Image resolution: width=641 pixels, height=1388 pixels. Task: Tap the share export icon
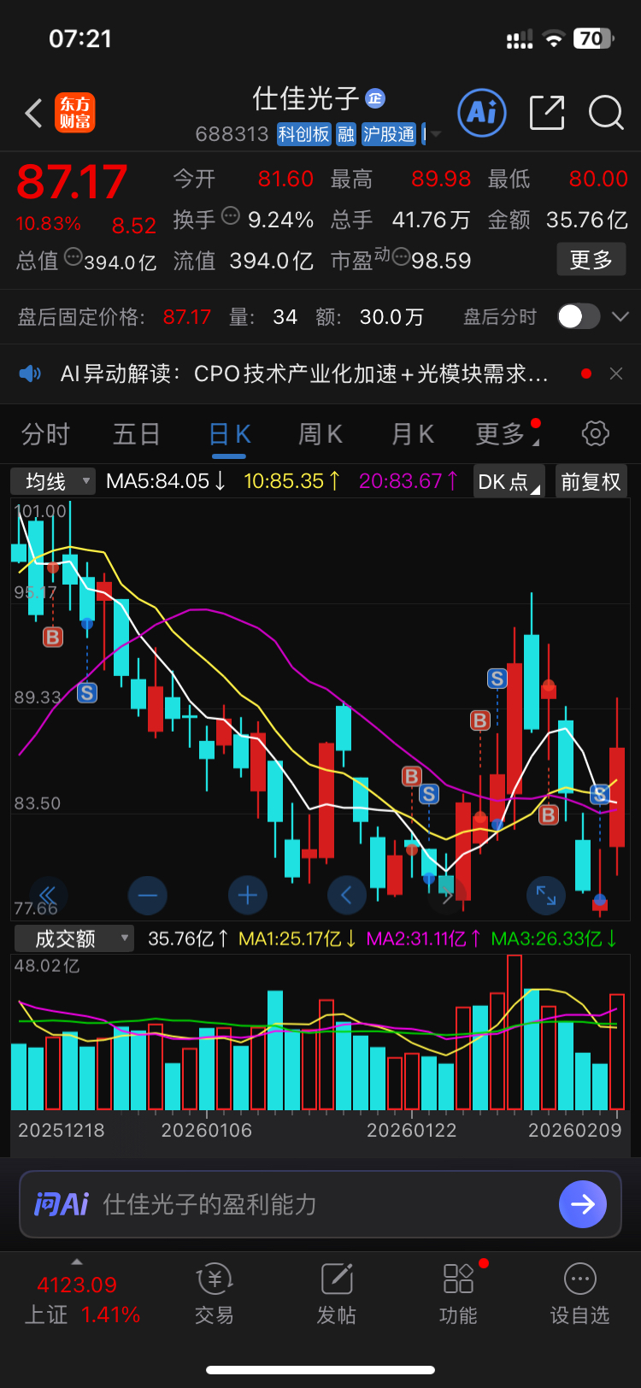(x=547, y=113)
